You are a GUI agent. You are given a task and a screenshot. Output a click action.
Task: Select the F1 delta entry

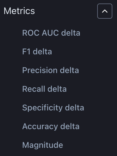(x=37, y=51)
